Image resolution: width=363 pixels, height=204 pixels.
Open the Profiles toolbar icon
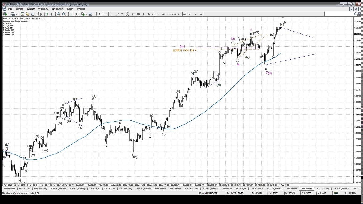[x=13, y=14]
